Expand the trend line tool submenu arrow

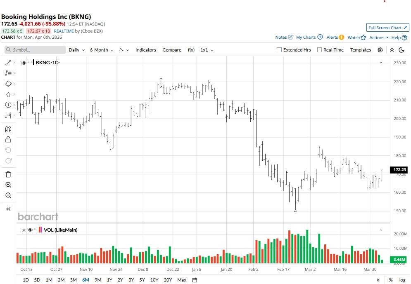pyautogui.click(x=14, y=63)
